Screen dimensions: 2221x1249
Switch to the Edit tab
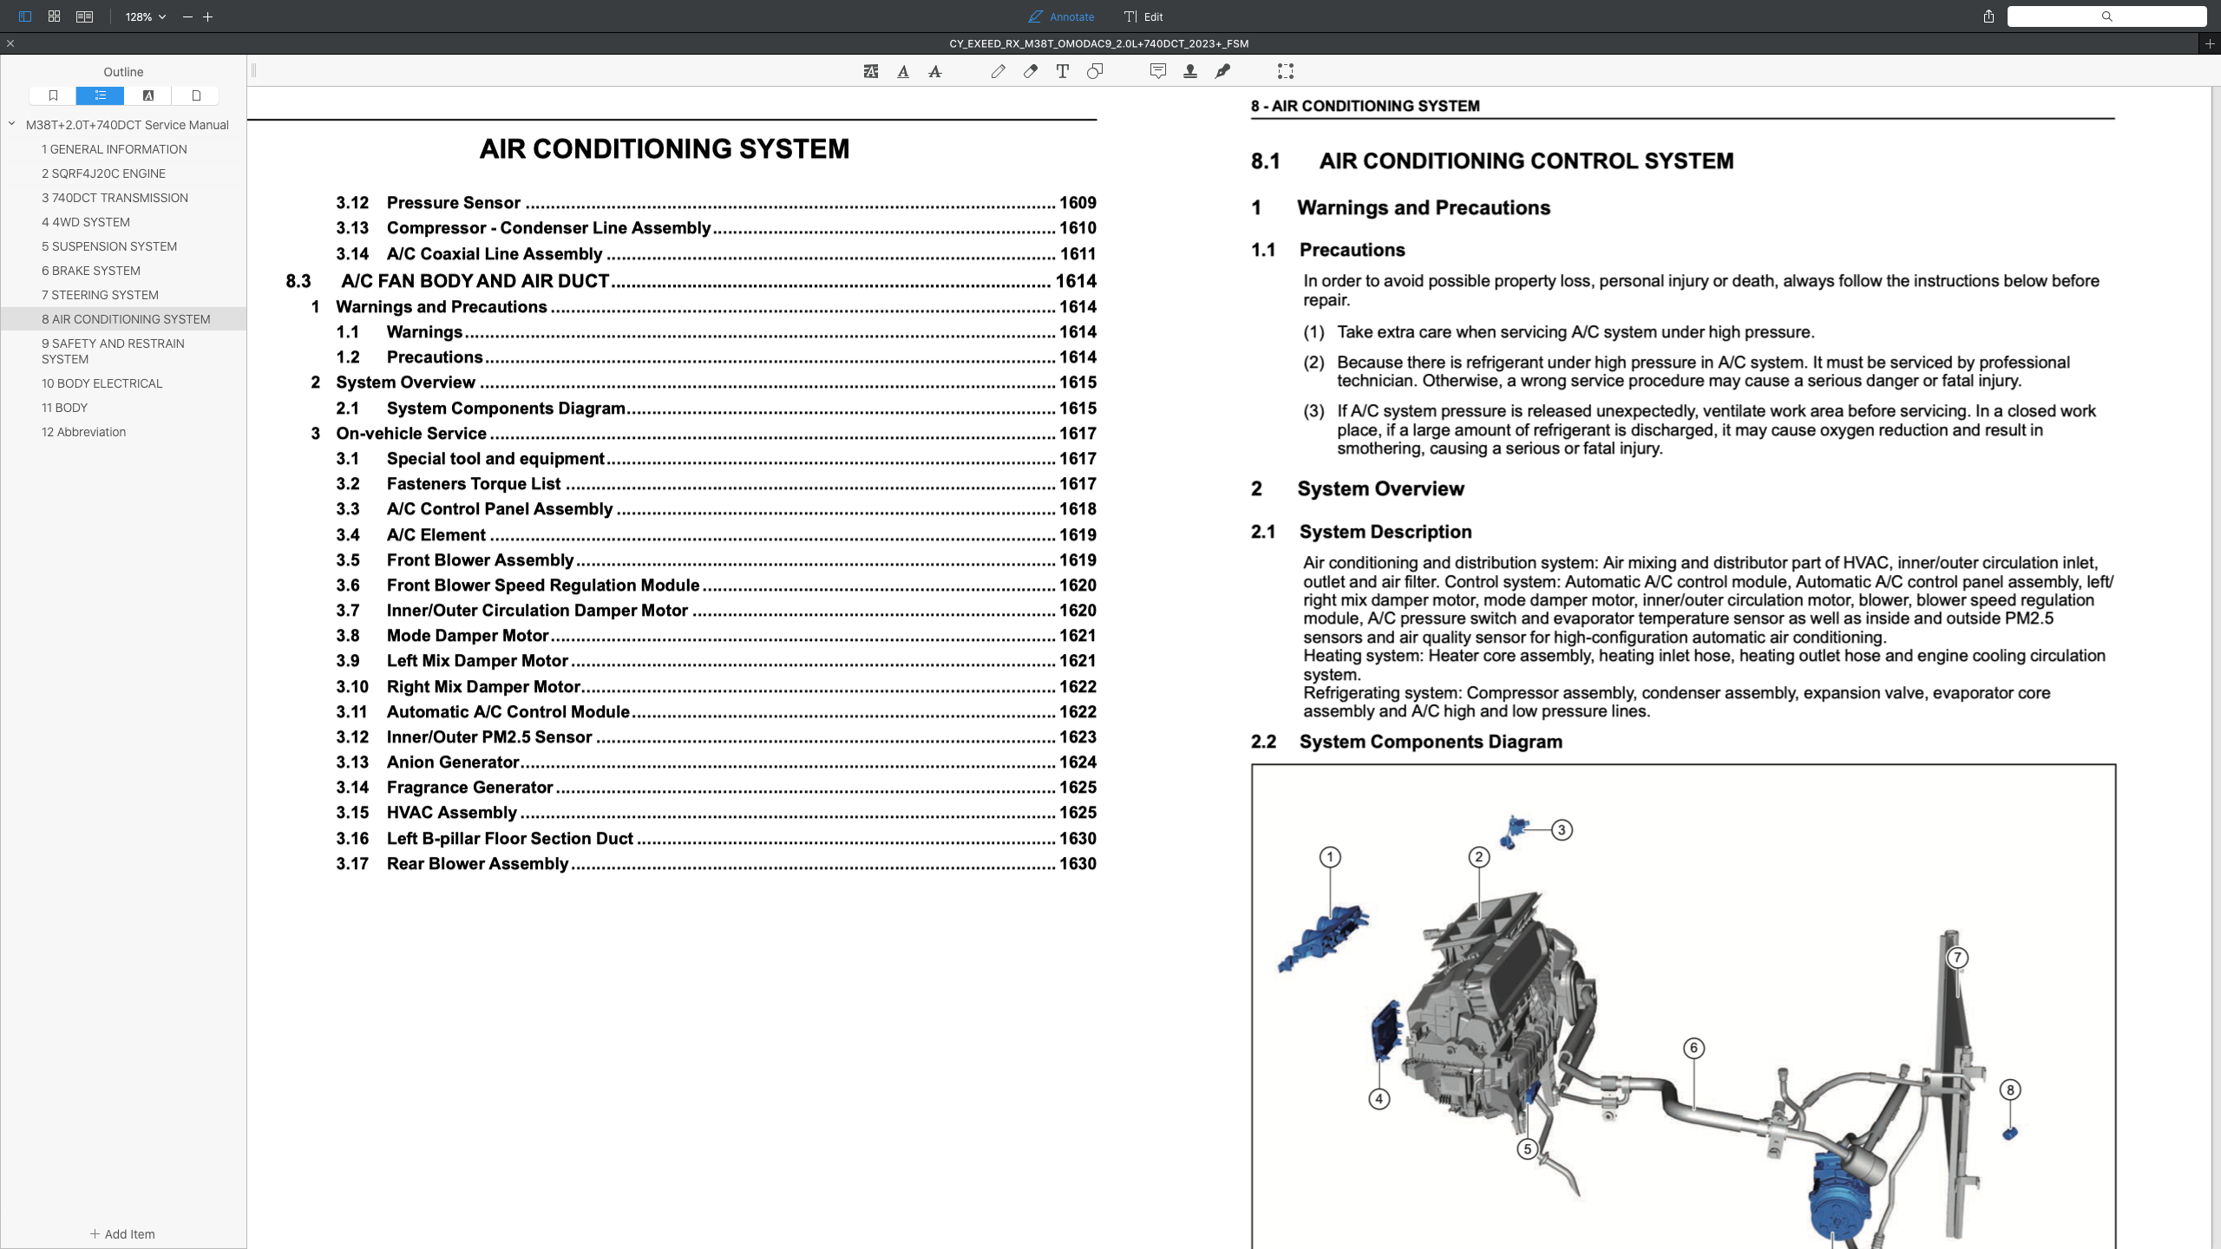tap(1143, 16)
